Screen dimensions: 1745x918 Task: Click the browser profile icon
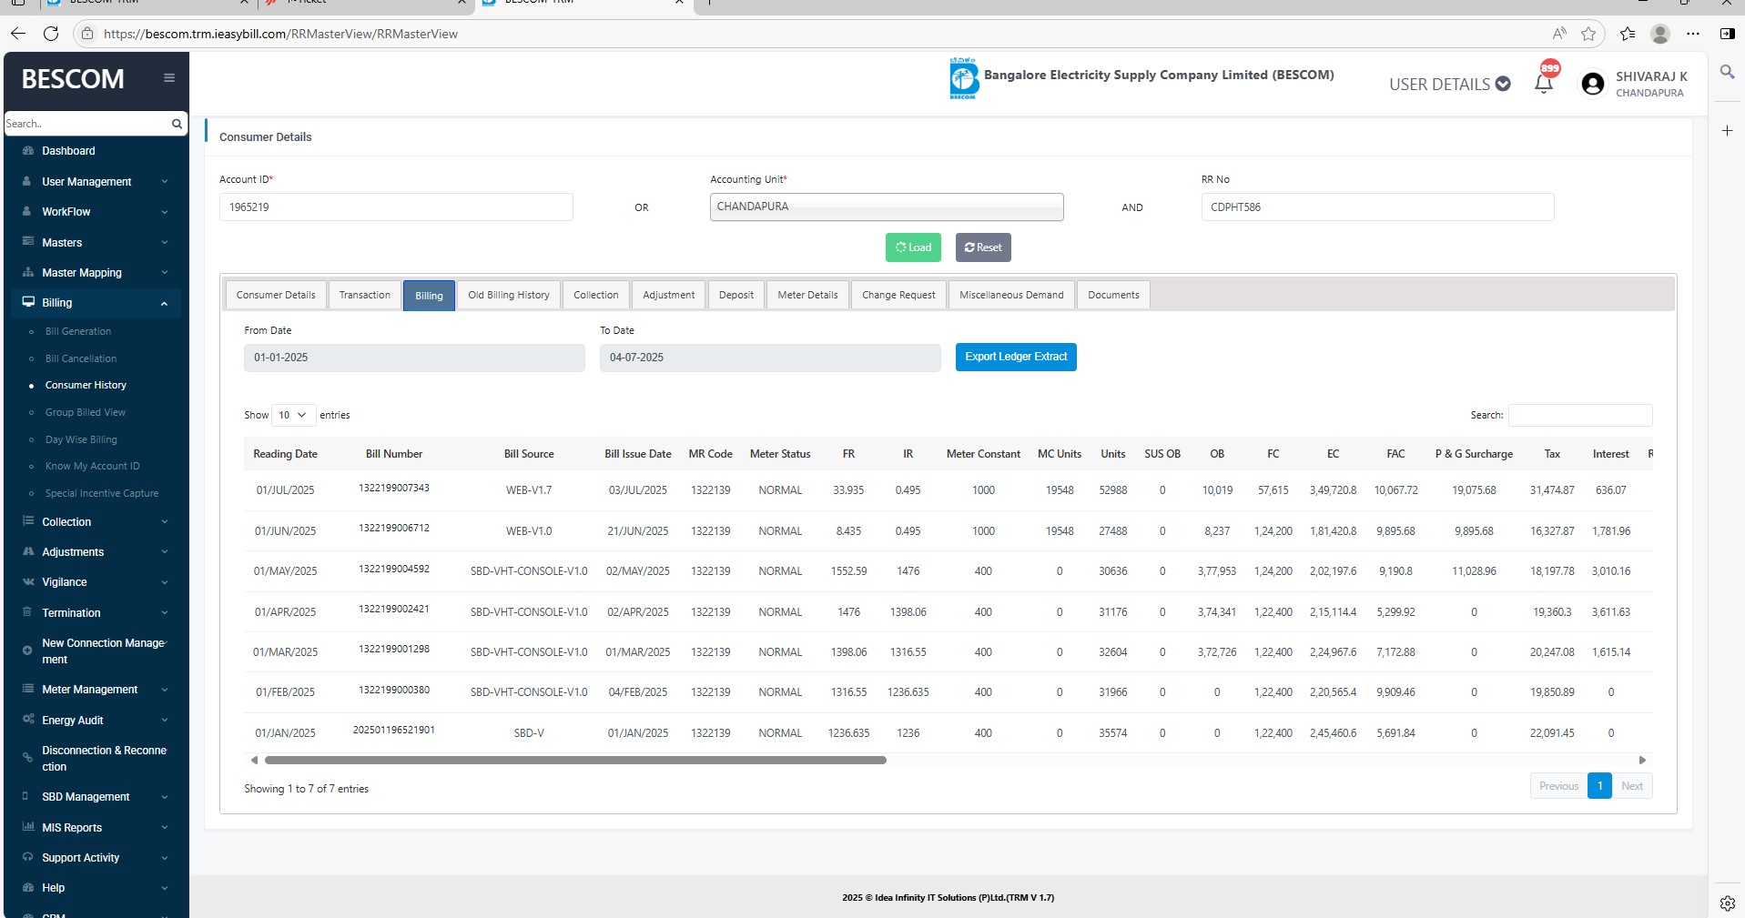pos(1660,34)
